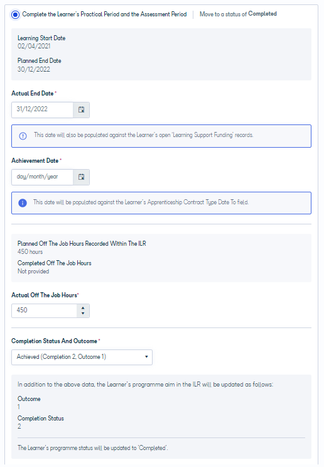The image size is (324, 467).
Task: Select the Complete Learner's Practical Period radio button
Action: [15, 14]
